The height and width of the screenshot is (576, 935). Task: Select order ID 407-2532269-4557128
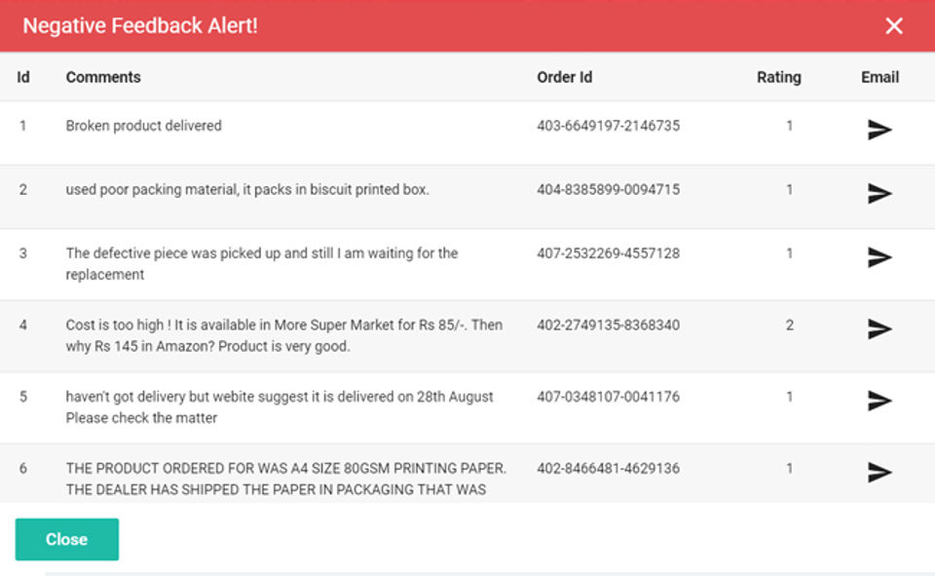coord(608,253)
